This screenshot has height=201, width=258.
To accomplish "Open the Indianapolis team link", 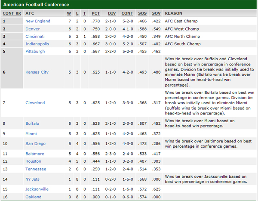I will pos(37,44).
